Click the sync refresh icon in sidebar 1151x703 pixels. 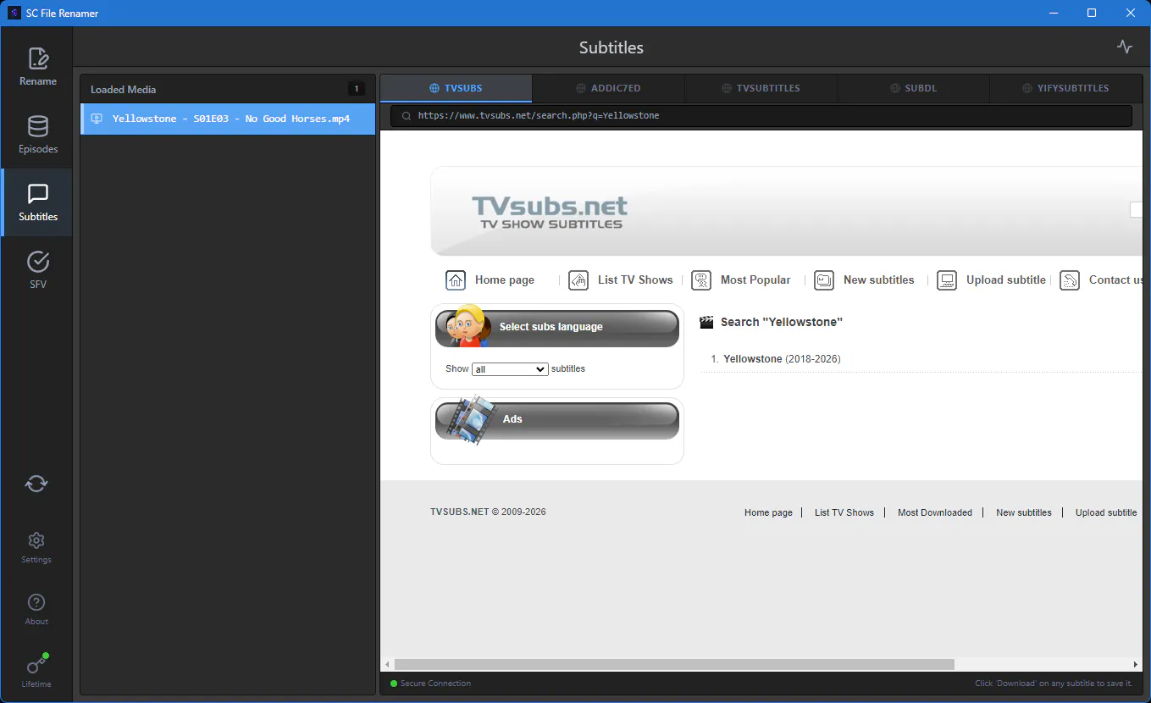(36, 484)
